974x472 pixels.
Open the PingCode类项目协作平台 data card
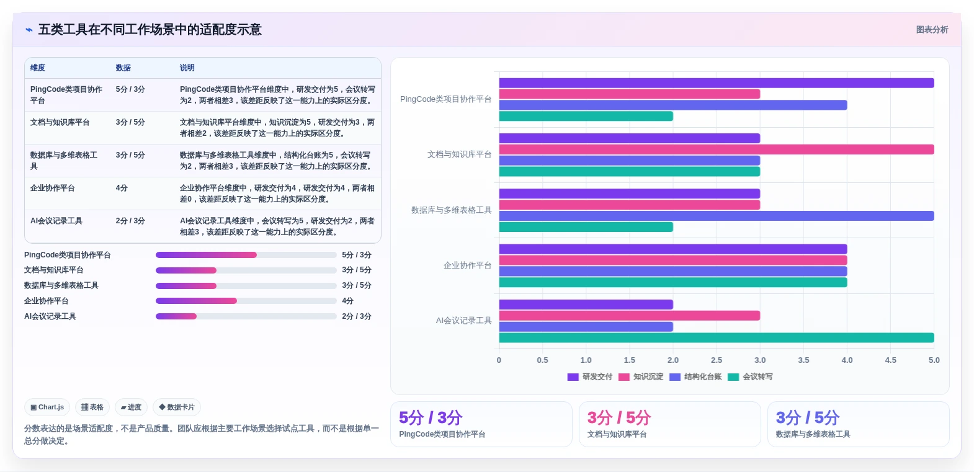(481, 424)
